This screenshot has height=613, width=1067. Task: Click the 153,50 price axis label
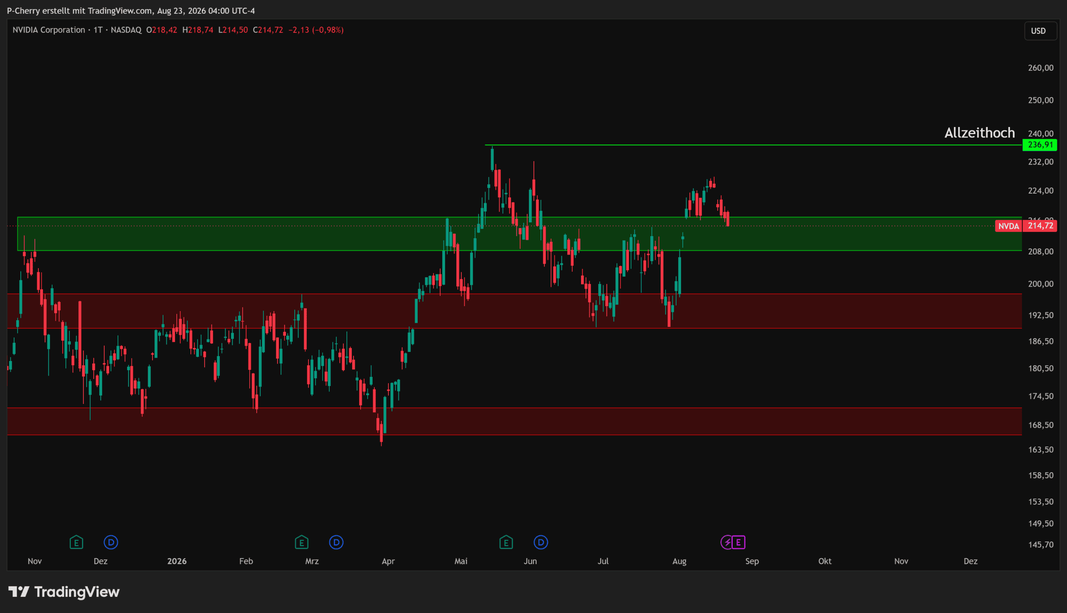tap(1040, 502)
